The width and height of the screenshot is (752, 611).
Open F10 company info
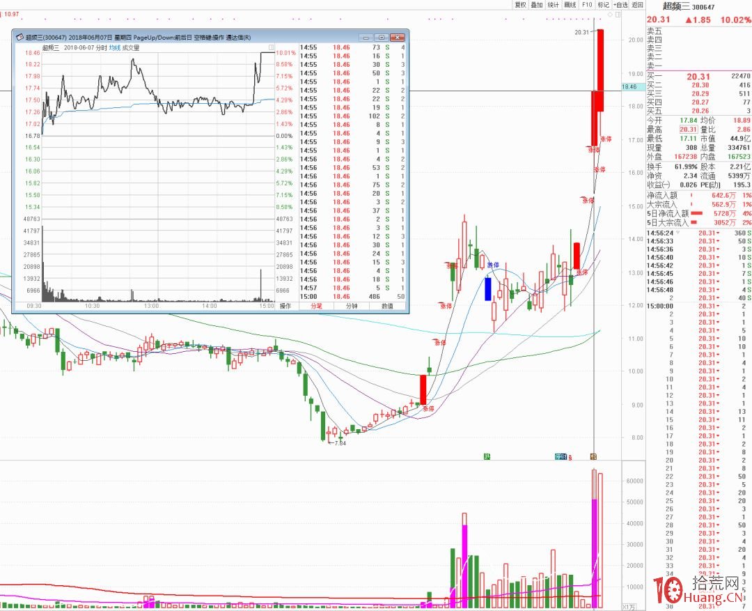point(587,5)
